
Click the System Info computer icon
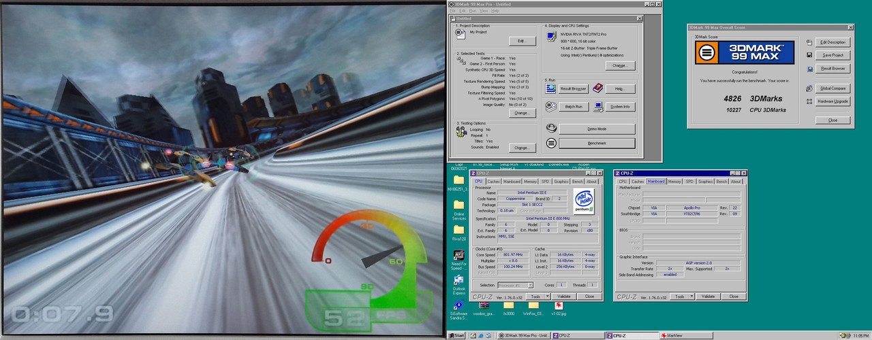tap(597, 107)
